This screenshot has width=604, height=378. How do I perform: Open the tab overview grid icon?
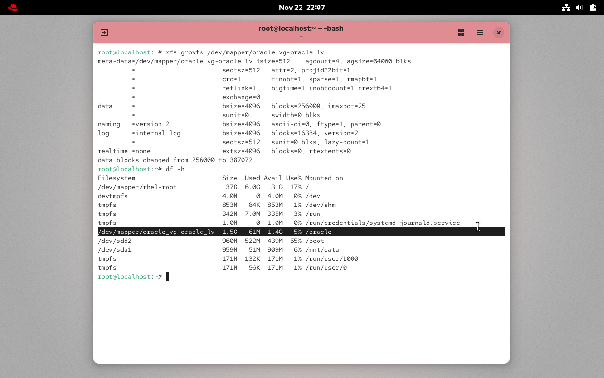click(461, 33)
